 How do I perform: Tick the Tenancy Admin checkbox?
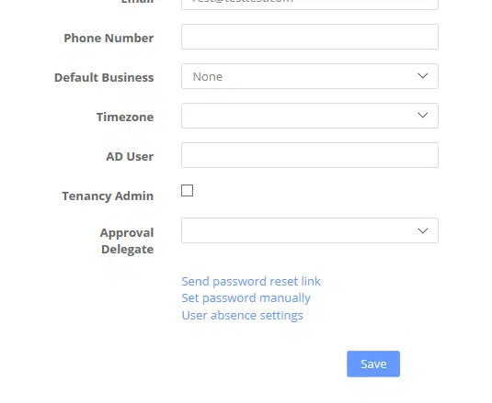pyautogui.click(x=187, y=190)
